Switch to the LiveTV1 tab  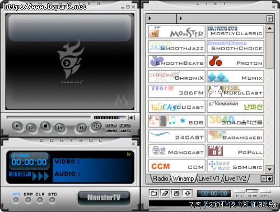[209, 179]
